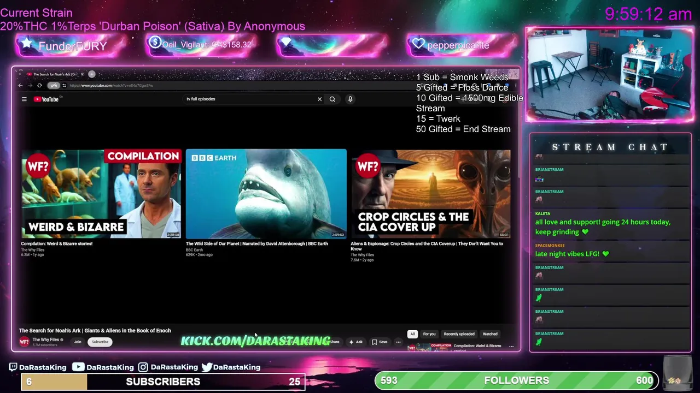Click the KICK.COM/DARASTAKING overlay text
700x393 pixels.
pyautogui.click(x=256, y=341)
